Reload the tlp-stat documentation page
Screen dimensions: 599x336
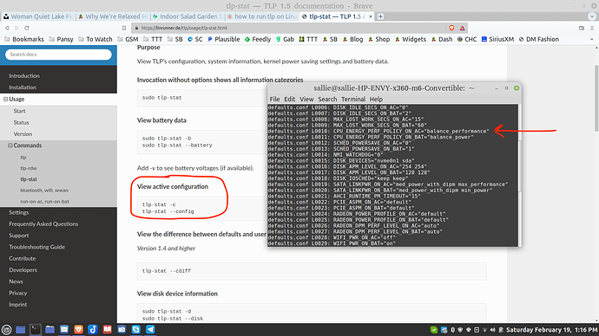[x=27, y=28]
